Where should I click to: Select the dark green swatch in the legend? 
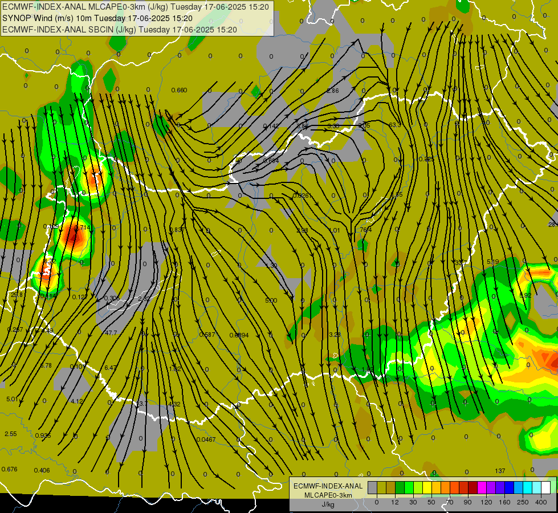point(400,488)
